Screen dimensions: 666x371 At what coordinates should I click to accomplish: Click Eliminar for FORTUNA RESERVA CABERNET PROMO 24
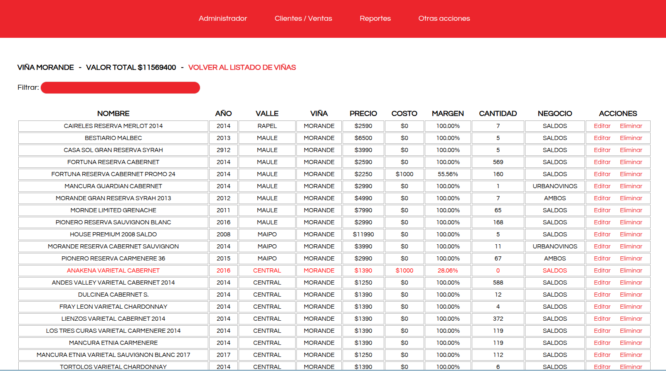coord(631,174)
